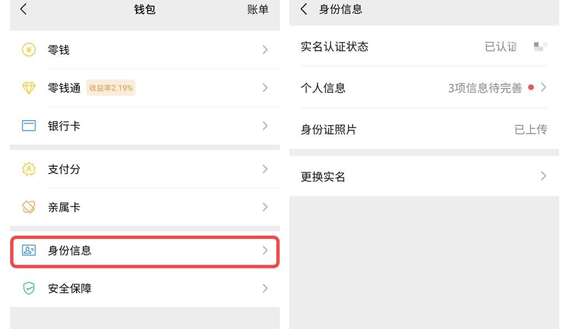Open the 更换实名 row chevron

coord(544,176)
